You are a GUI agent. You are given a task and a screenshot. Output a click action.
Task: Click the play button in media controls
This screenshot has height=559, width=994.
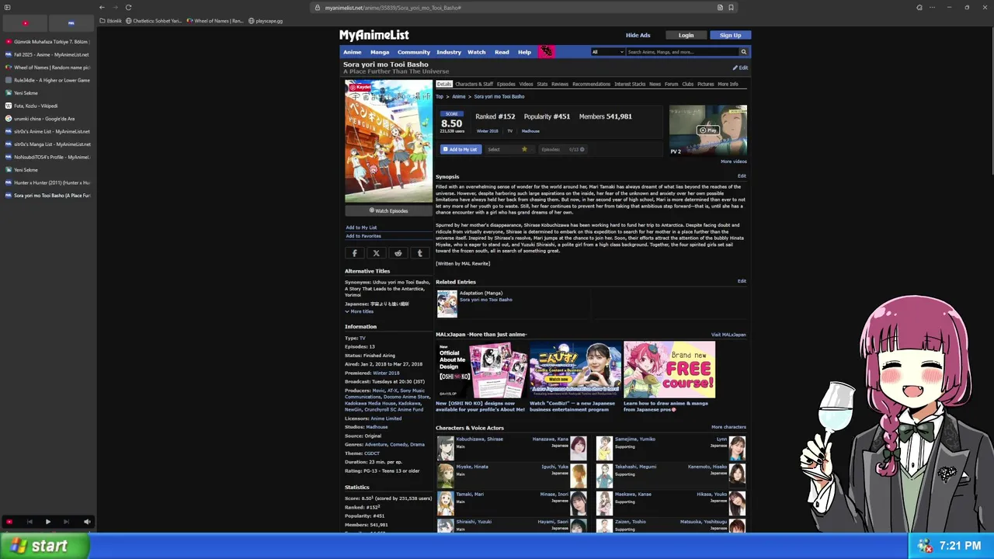click(47, 522)
